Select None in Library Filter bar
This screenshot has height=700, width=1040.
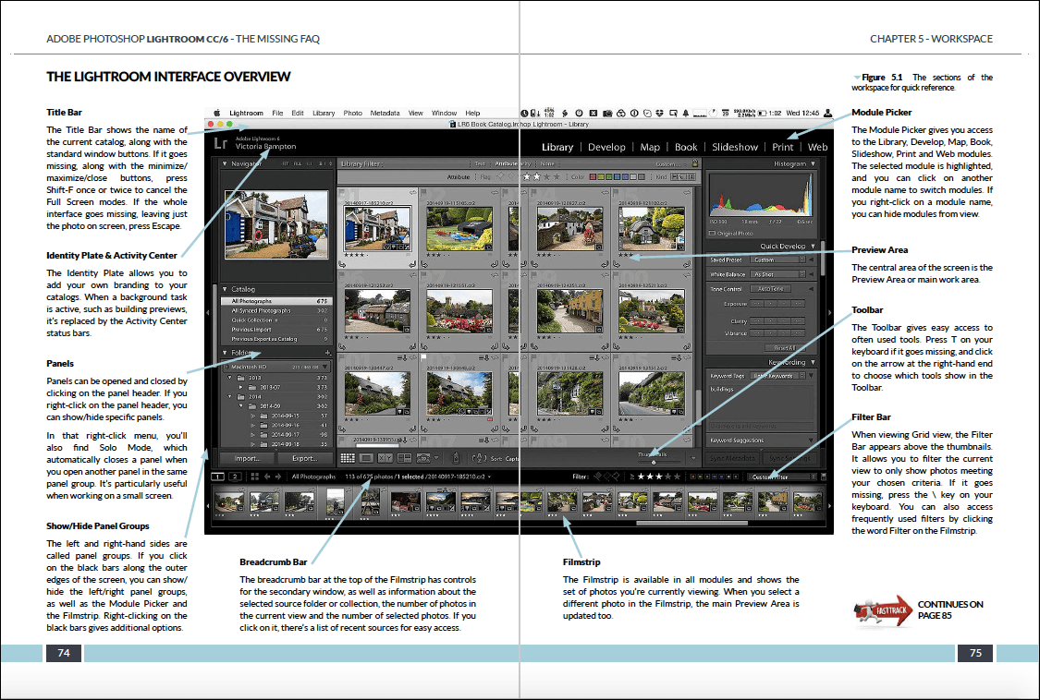pyautogui.click(x=547, y=163)
